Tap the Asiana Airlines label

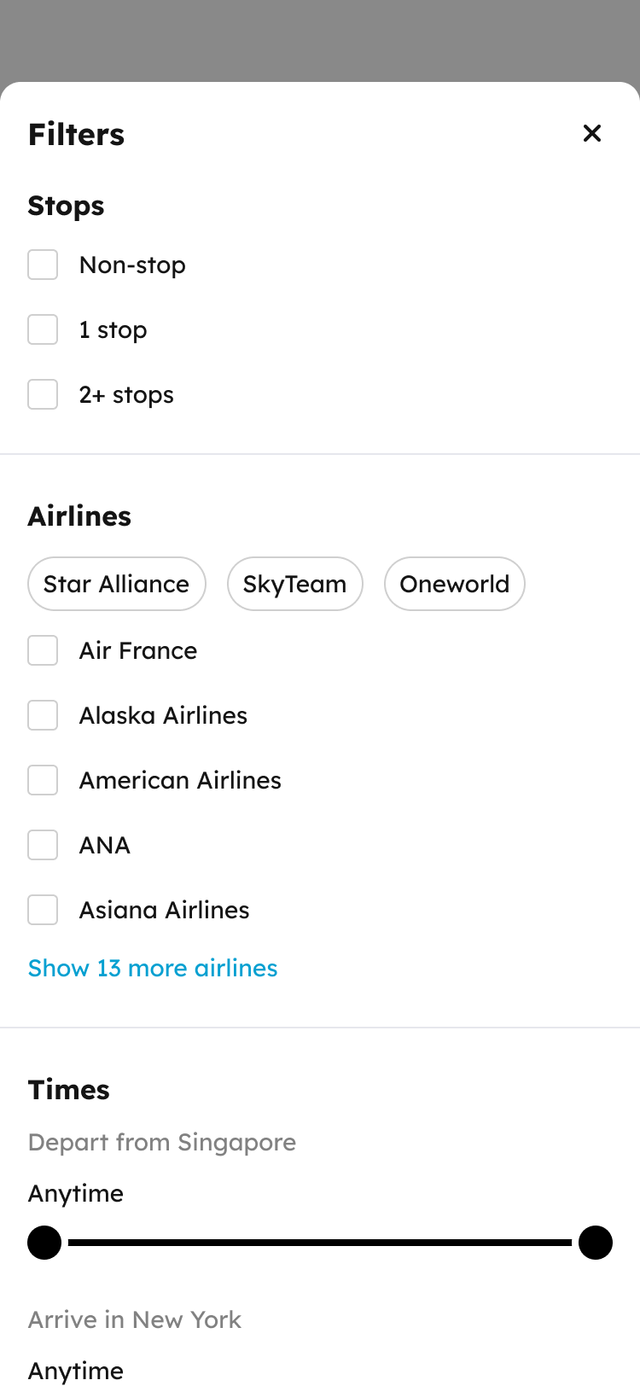pyautogui.click(x=165, y=910)
